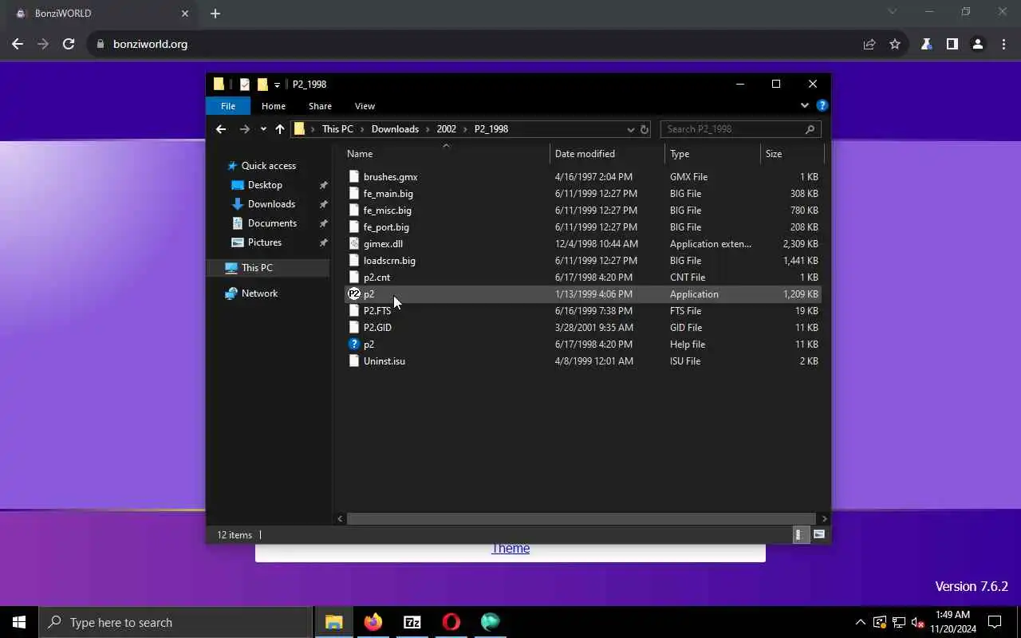Click the Chrome share page icon

[x=869, y=44]
